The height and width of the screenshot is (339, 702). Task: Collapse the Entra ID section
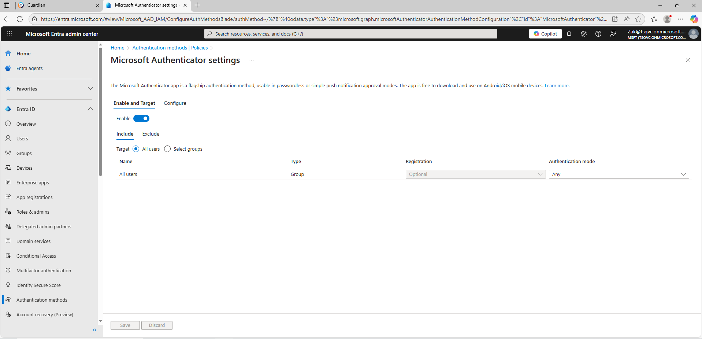point(90,109)
